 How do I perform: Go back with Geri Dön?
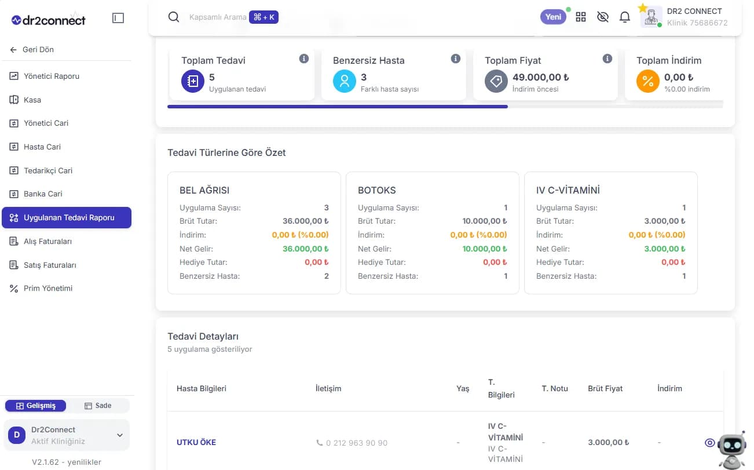point(32,50)
